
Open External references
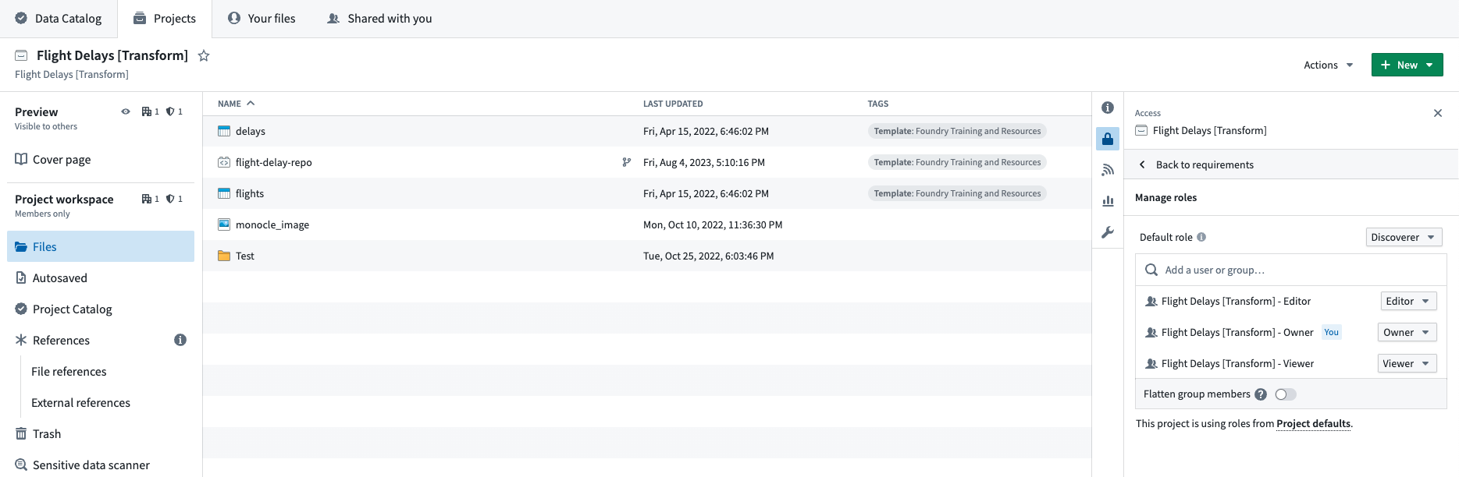(80, 402)
